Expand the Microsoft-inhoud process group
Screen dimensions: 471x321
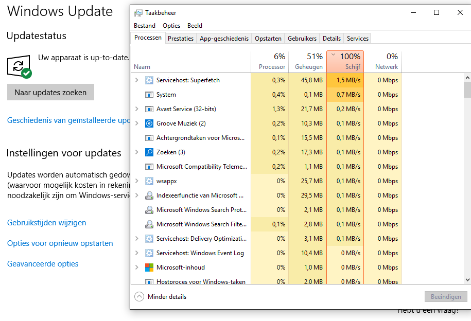137,267
